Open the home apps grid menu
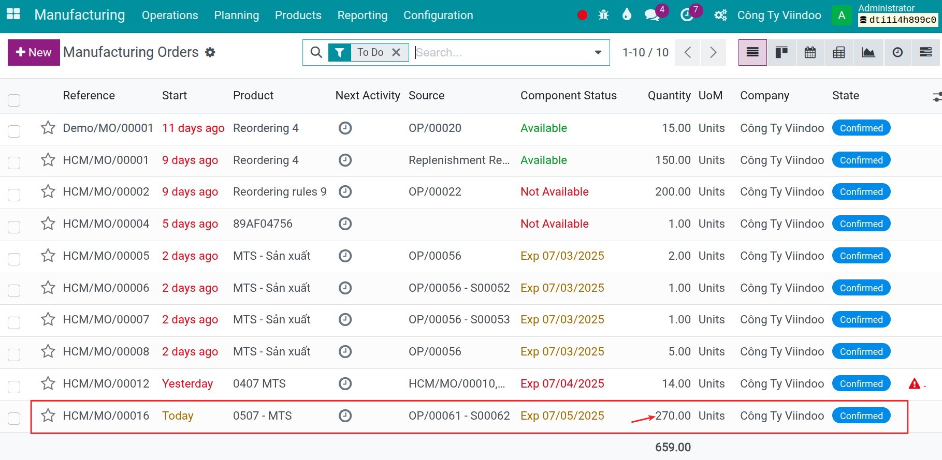The image size is (942, 460). [13, 14]
